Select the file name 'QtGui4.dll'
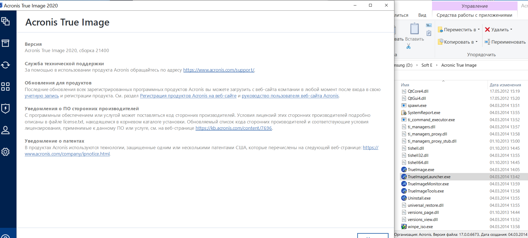Screen dimensions: 528x238 tap(417, 98)
